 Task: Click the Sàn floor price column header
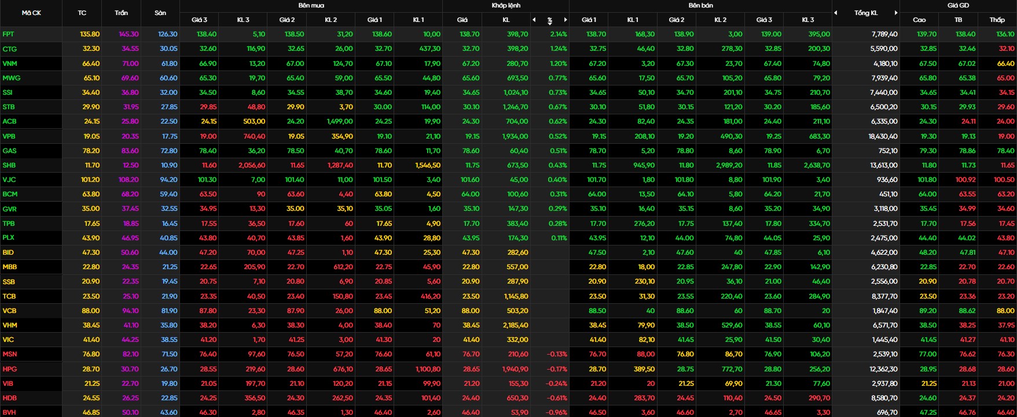pos(160,13)
